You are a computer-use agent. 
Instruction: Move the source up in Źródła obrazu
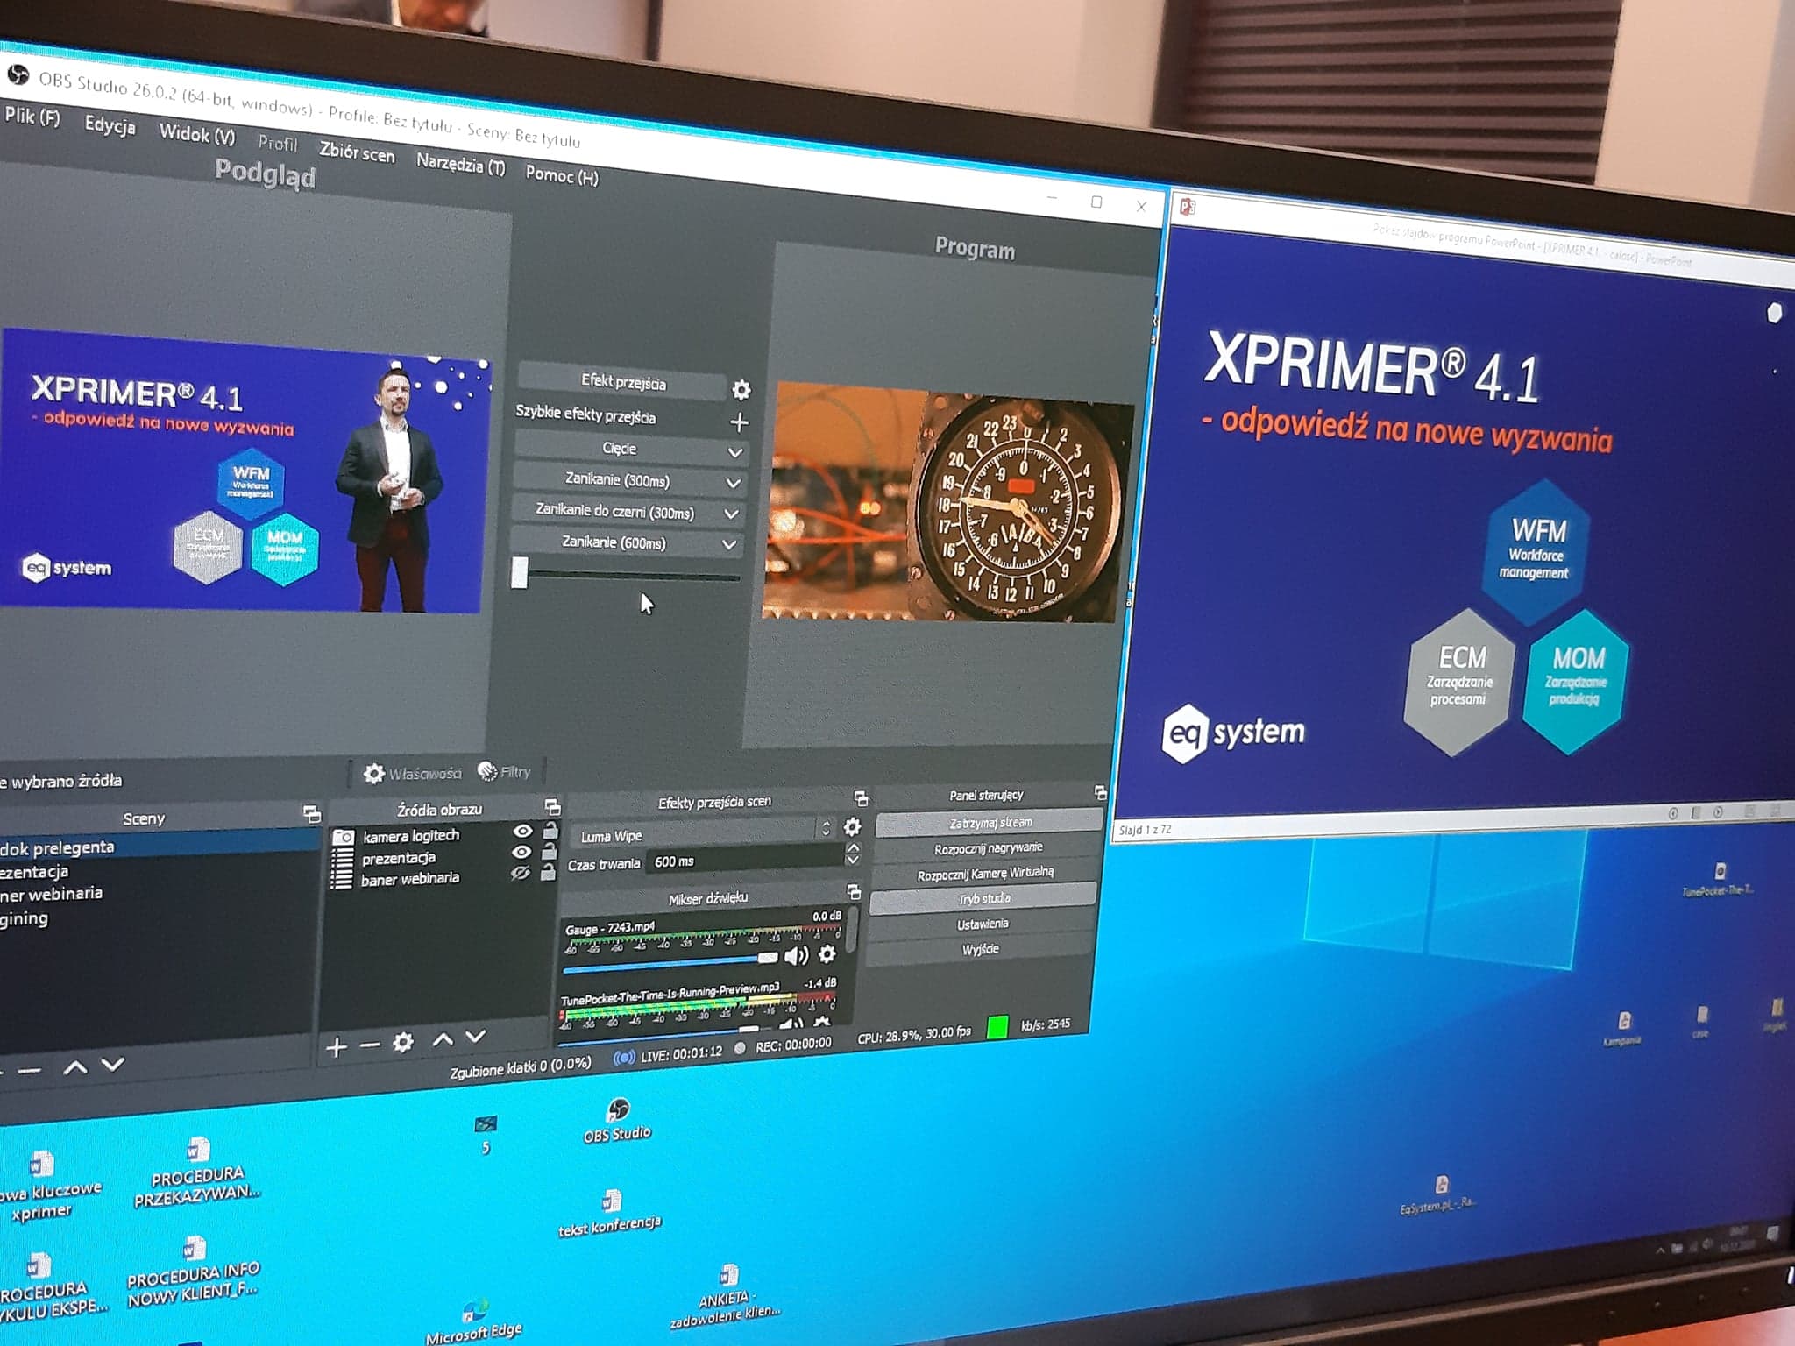[x=443, y=1039]
